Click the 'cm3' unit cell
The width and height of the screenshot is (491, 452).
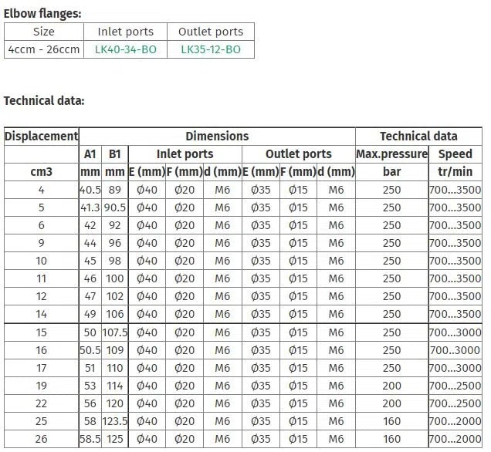point(42,172)
